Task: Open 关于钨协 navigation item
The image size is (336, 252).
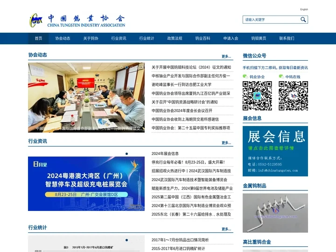Action: point(91,38)
